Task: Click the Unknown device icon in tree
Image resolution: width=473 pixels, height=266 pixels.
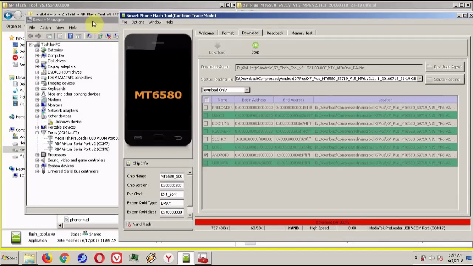Action: coord(51,122)
